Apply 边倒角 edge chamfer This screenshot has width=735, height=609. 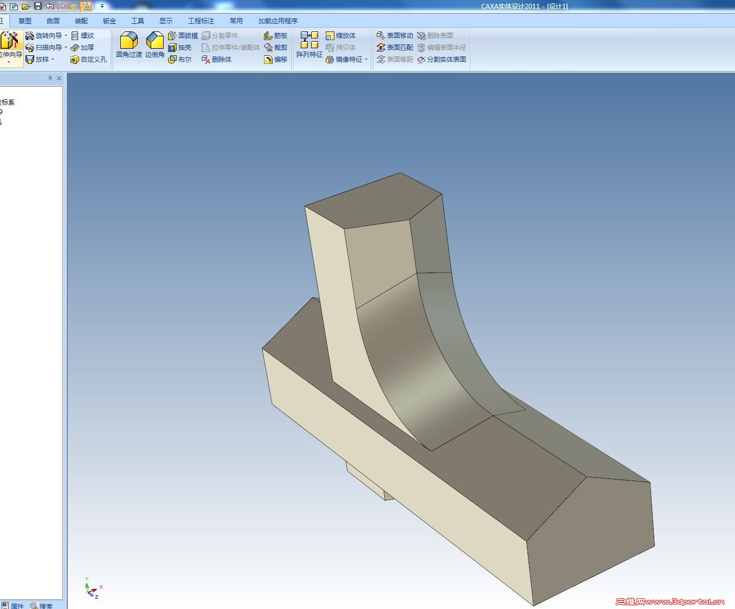[x=155, y=44]
